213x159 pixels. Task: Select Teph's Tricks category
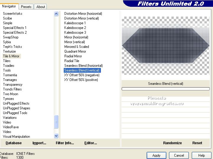(x=12, y=47)
